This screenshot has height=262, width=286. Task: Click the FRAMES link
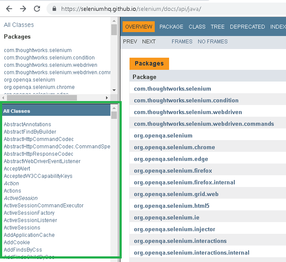point(182,42)
